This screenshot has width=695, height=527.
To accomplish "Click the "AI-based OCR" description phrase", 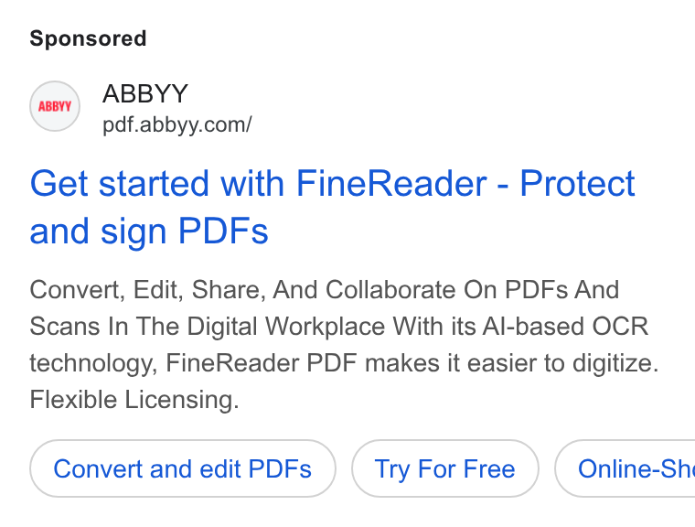I will click(x=565, y=327).
